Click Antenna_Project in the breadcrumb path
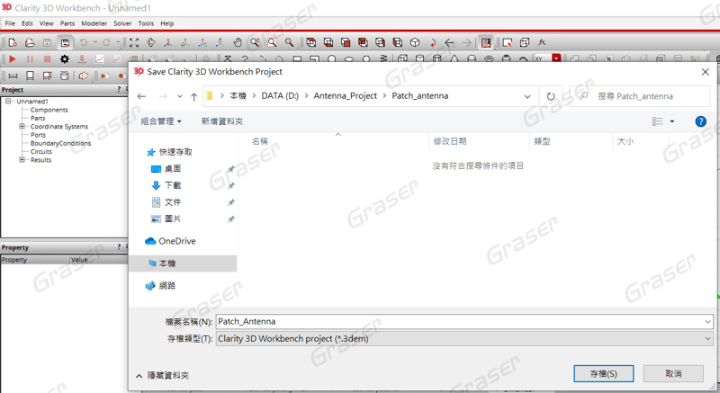 tap(346, 96)
